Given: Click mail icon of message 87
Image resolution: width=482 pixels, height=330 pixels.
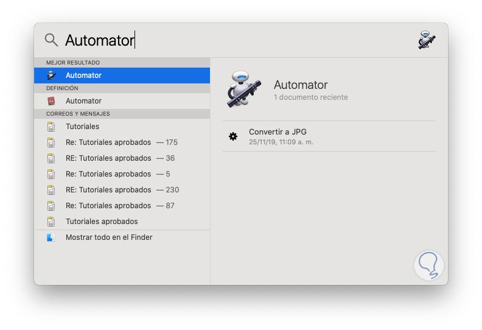Looking at the screenshot, I should click(51, 206).
